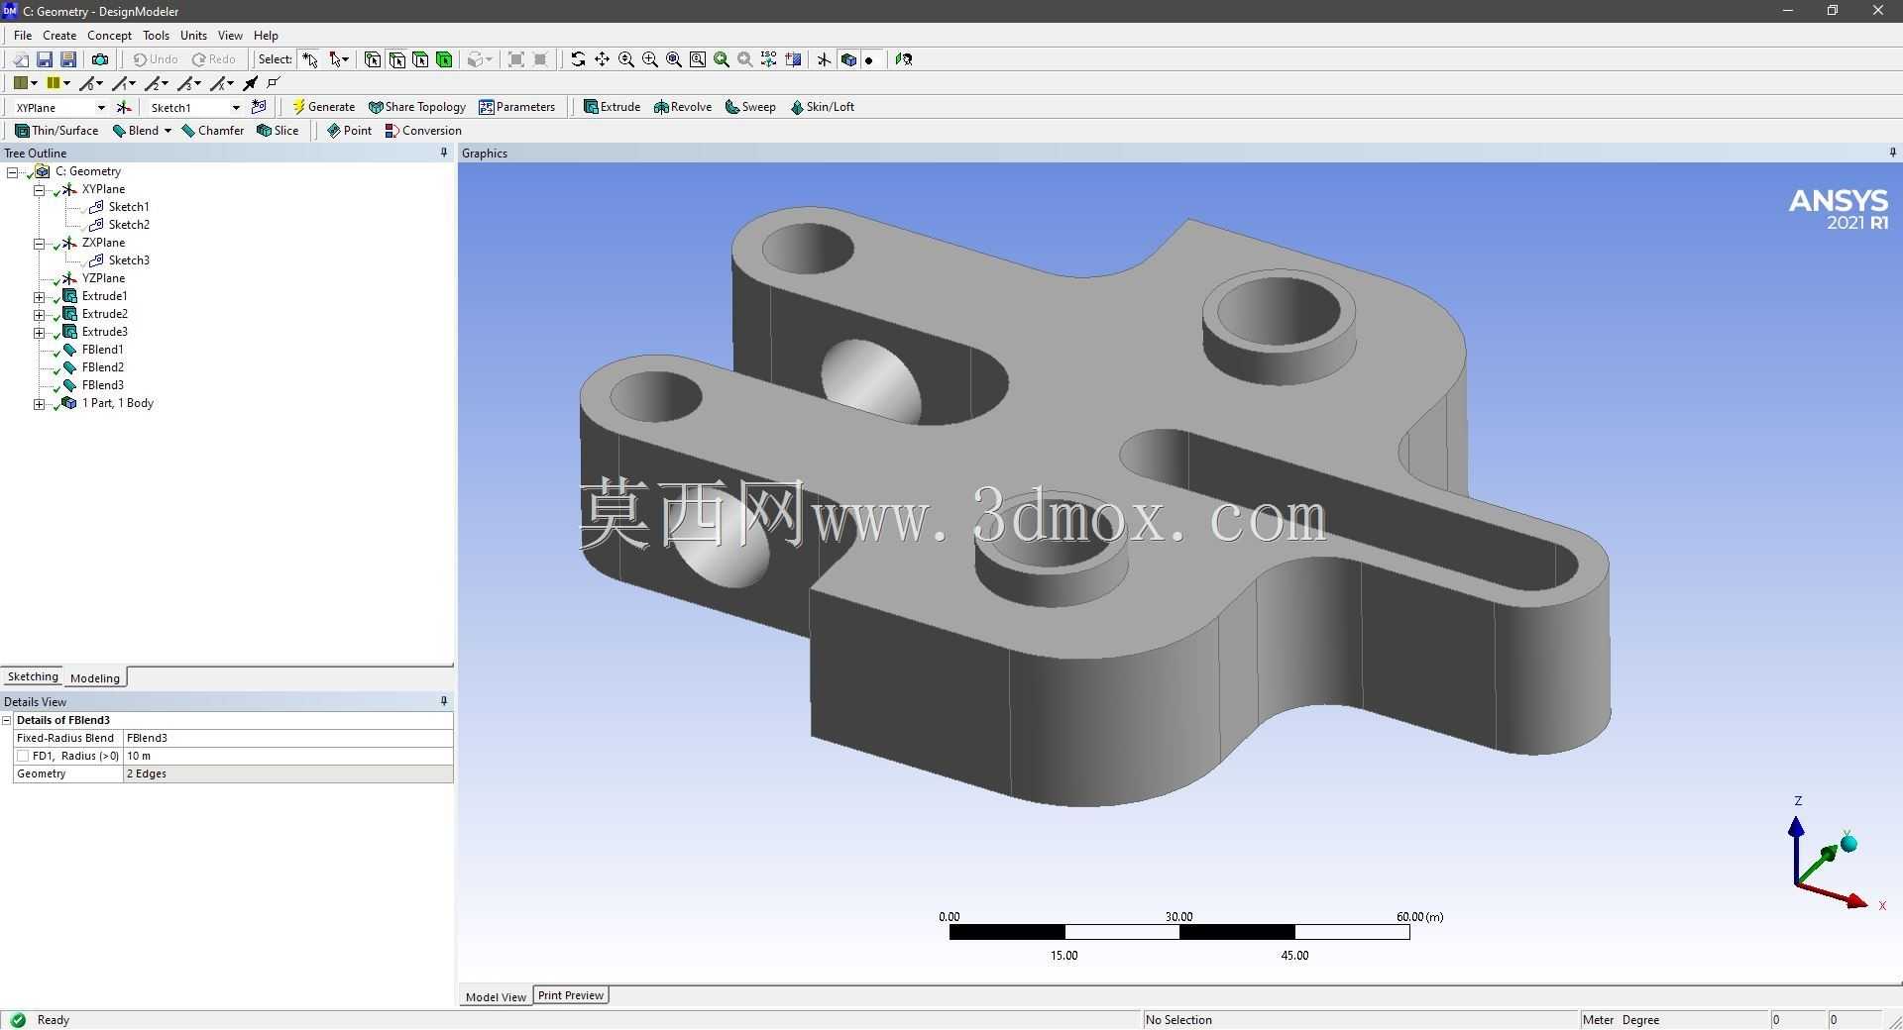The image size is (1903, 1030).
Task: Select Sketch3 in tree outline
Action: [129, 260]
